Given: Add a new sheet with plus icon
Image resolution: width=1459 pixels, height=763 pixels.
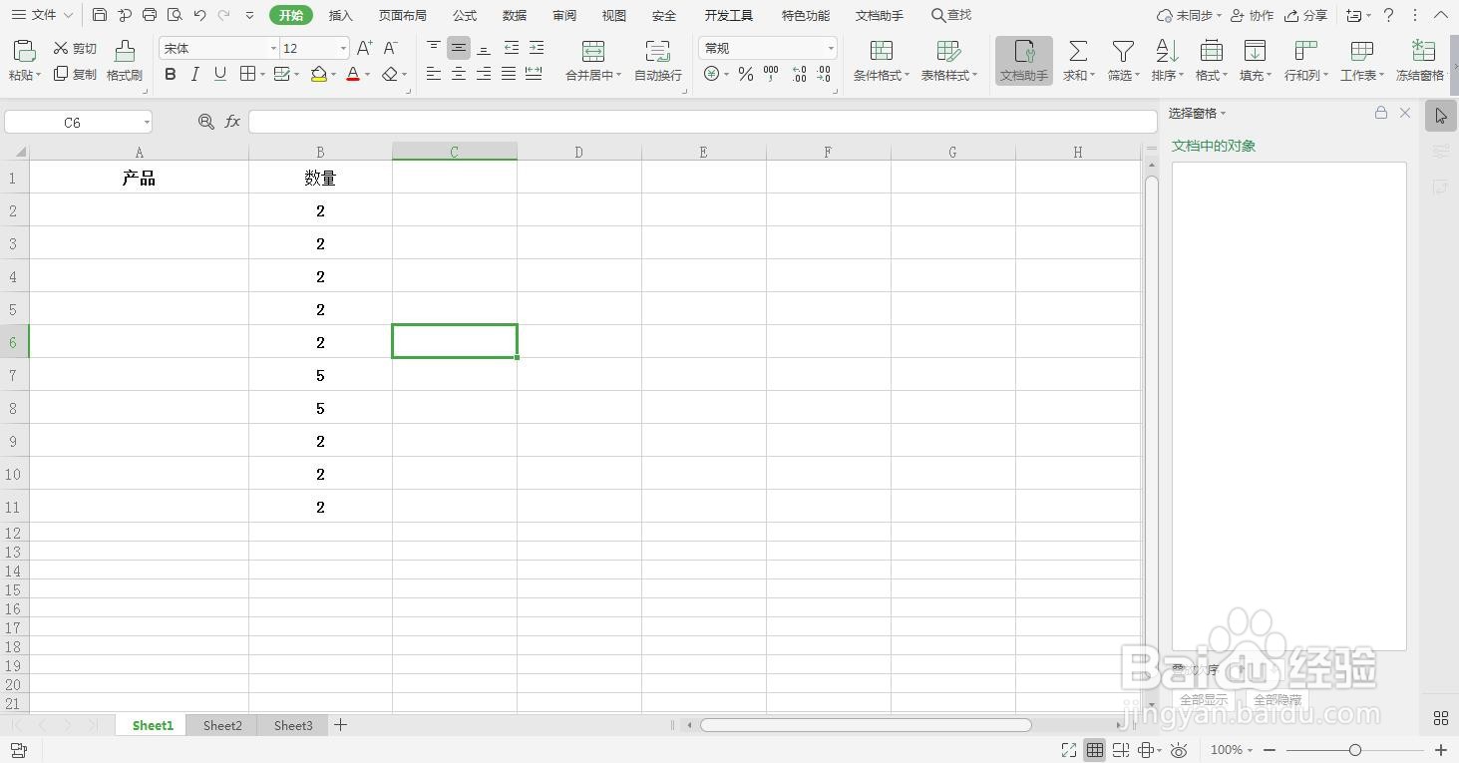Looking at the screenshot, I should [340, 725].
